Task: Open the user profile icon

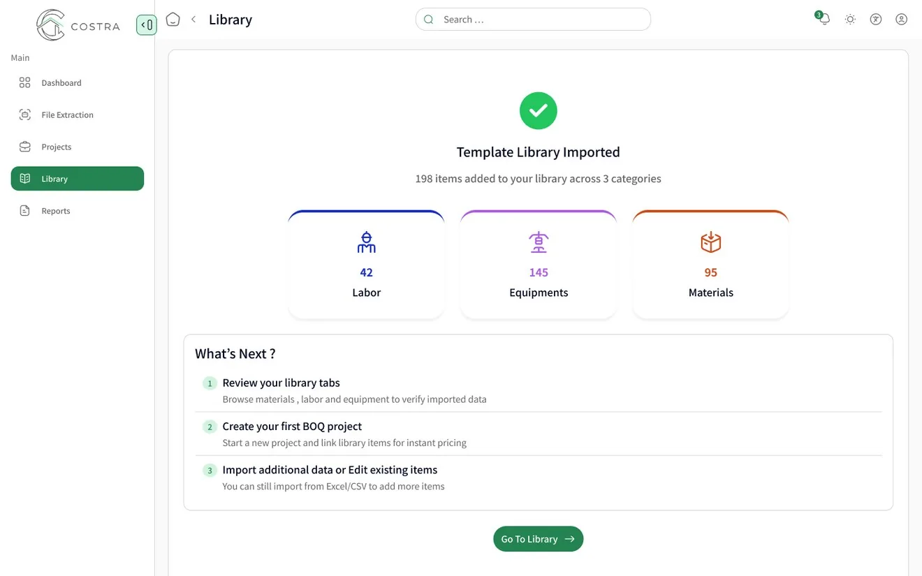Action: pyautogui.click(x=902, y=20)
